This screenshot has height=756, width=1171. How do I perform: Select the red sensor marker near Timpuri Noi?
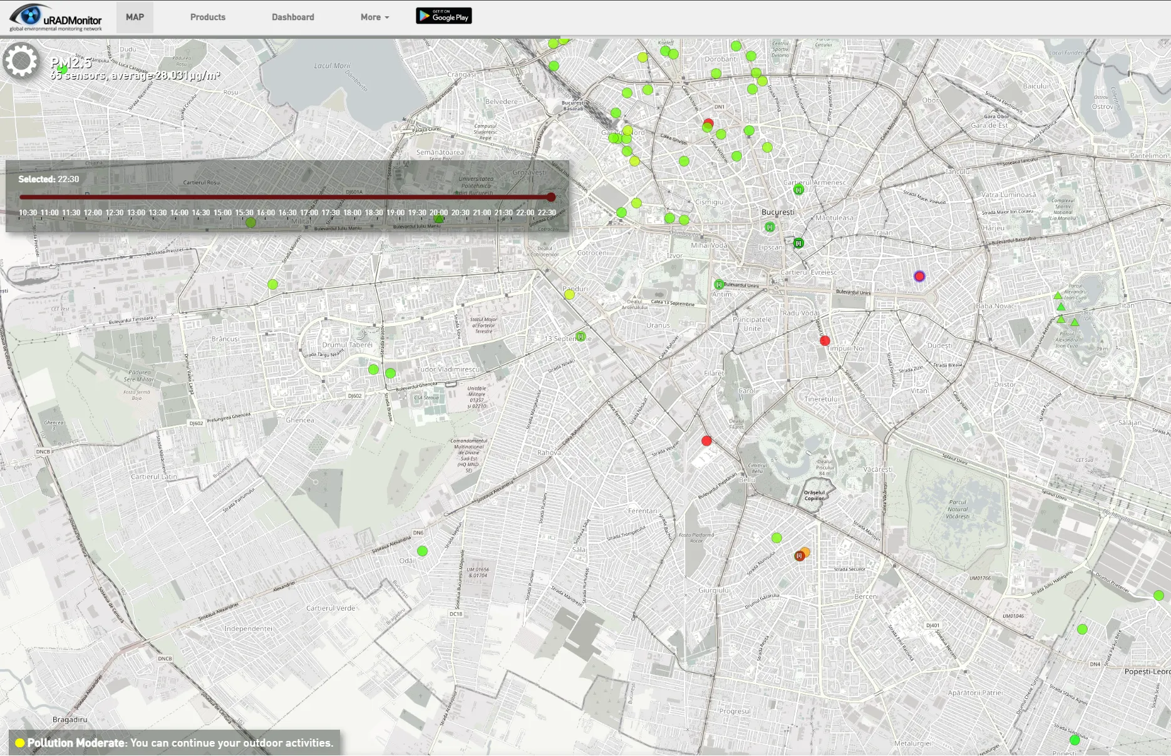tap(825, 340)
